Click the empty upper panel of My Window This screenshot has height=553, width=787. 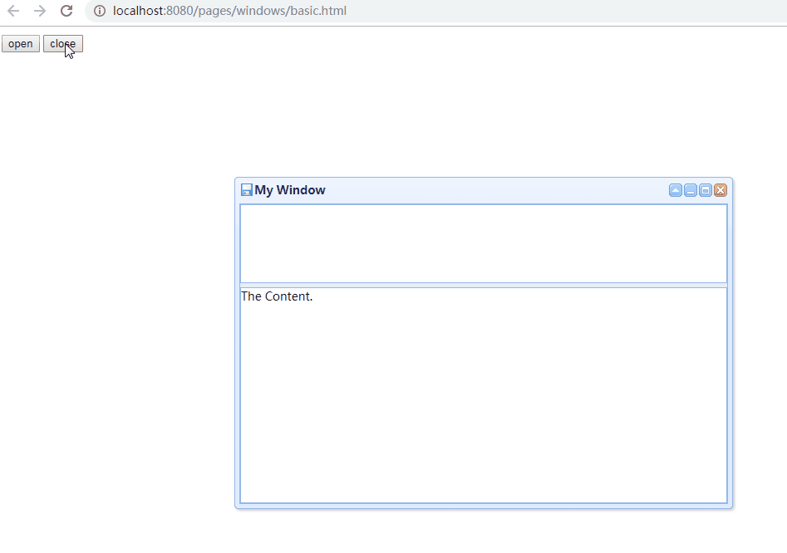(482, 243)
